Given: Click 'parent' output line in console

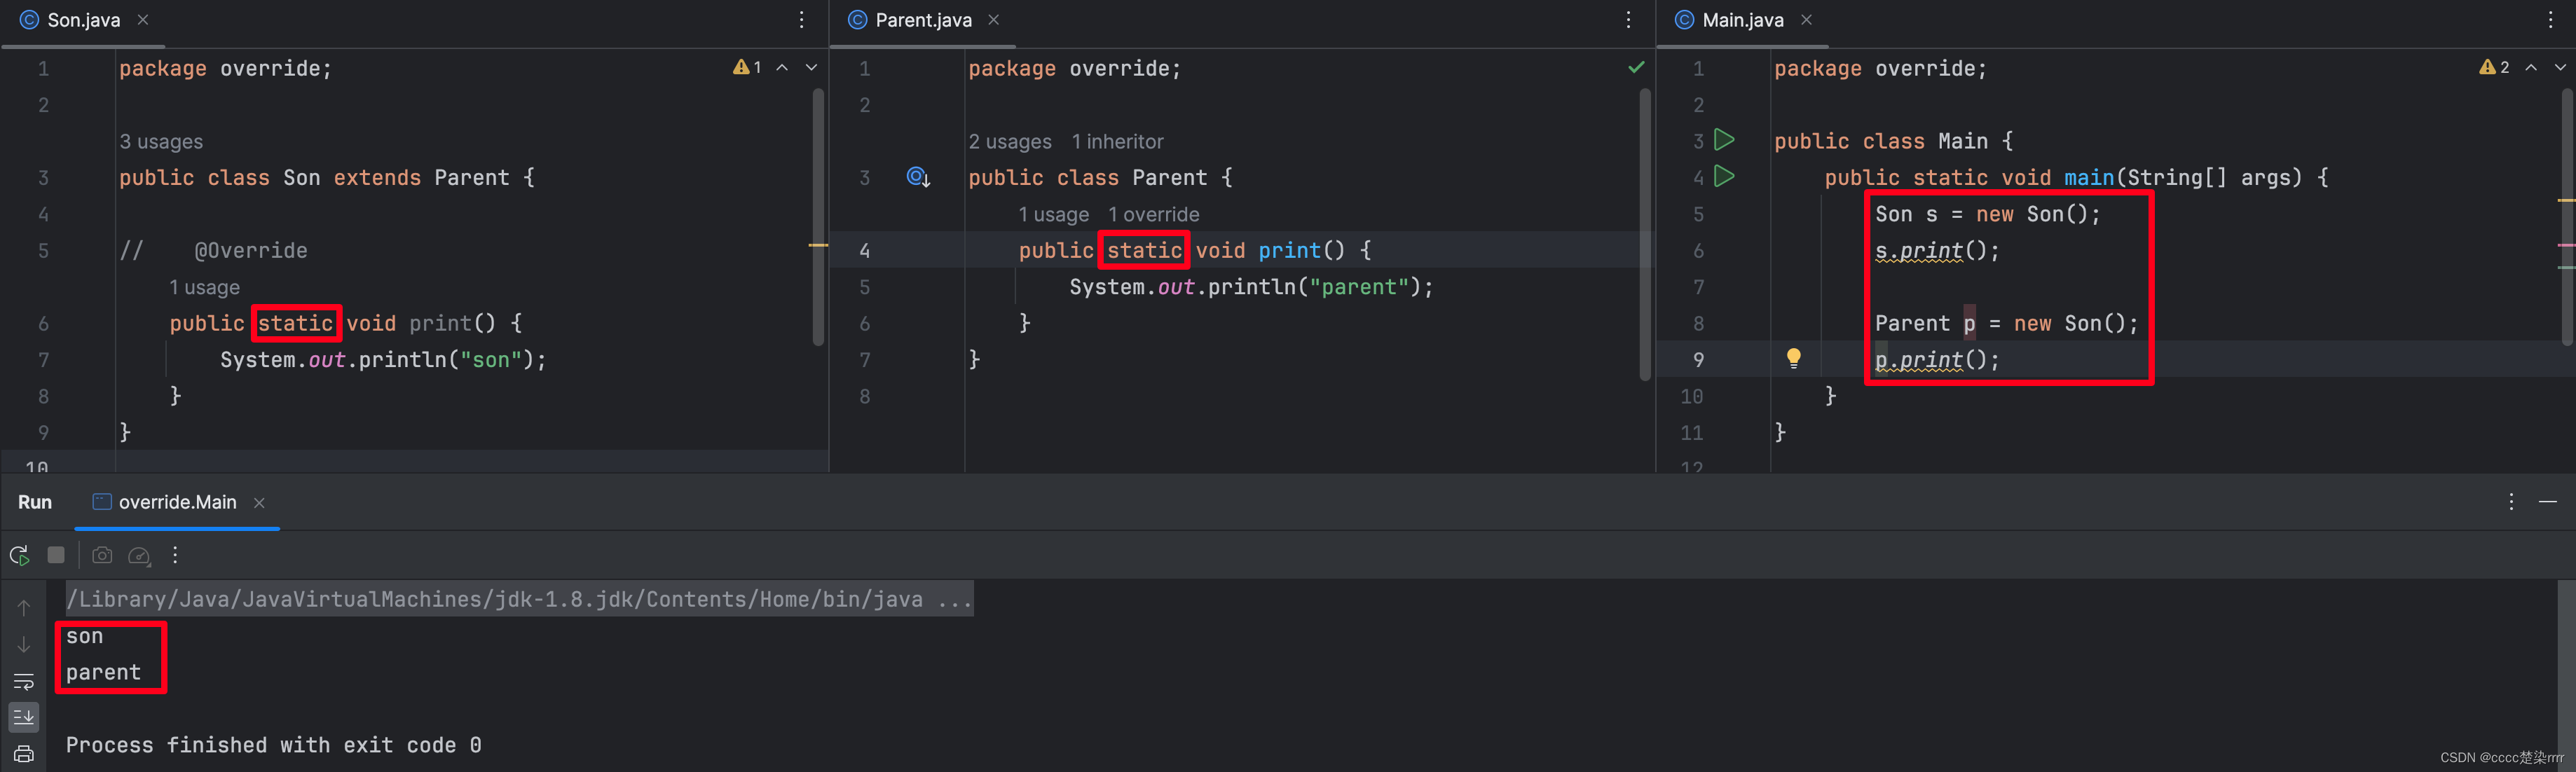Looking at the screenshot, I should coord(104,672).
